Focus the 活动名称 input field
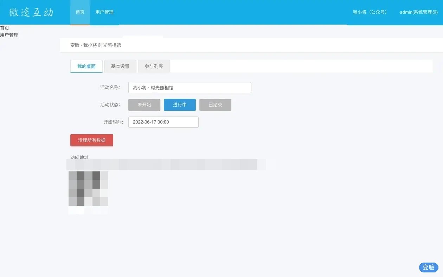The image size is (443, 277). [190, 88]
